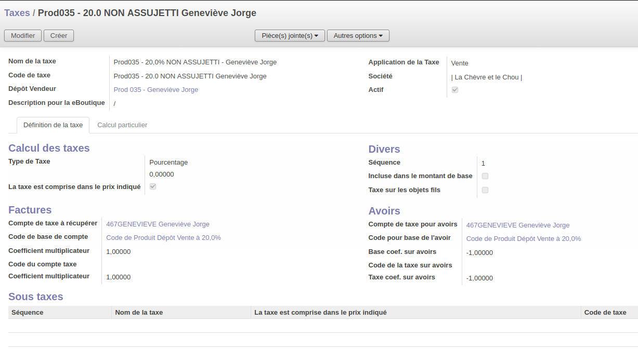This screenshot has height=350, width=638.
Task: Open Compte de taxe pour avoirs link
Action: tap(518, 225)
